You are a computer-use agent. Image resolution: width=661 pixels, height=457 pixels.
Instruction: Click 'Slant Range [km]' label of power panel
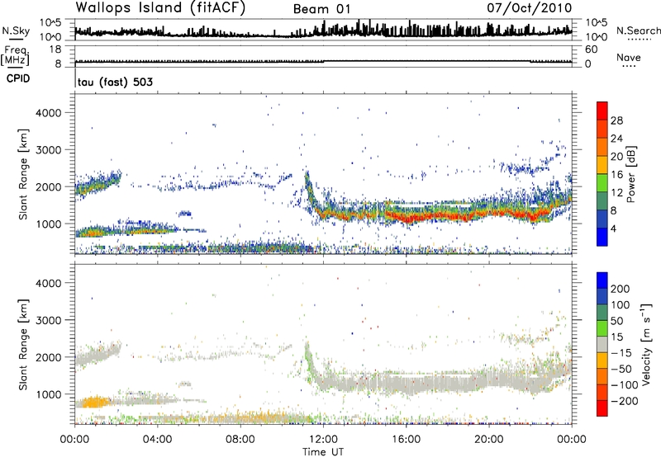23,174
